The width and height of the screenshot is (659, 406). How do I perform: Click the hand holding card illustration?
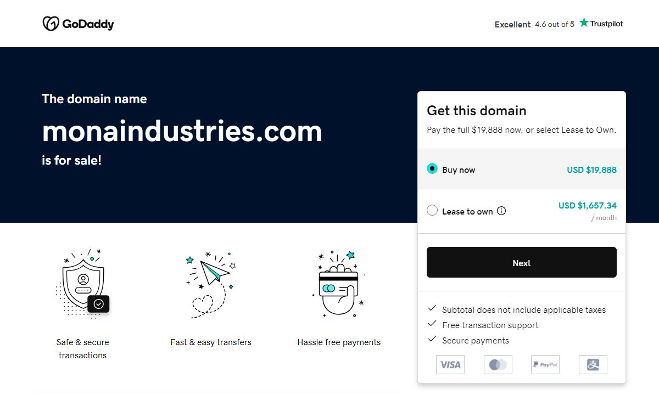(339, 284)
